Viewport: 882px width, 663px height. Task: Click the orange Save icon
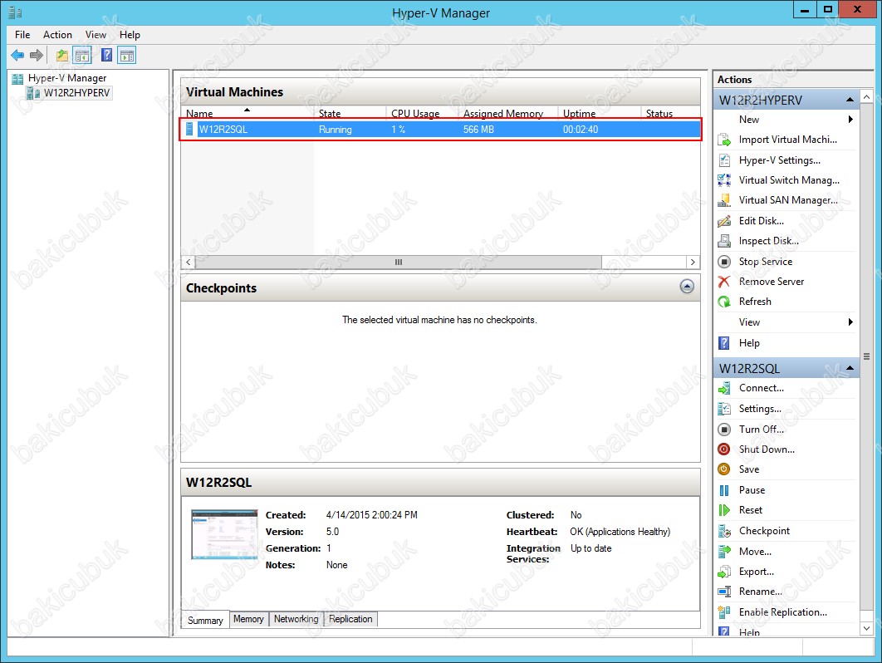(x=724, y=469)
